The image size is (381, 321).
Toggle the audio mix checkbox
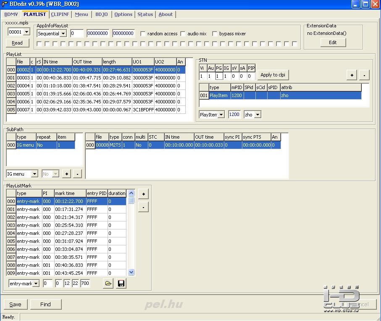183,34
